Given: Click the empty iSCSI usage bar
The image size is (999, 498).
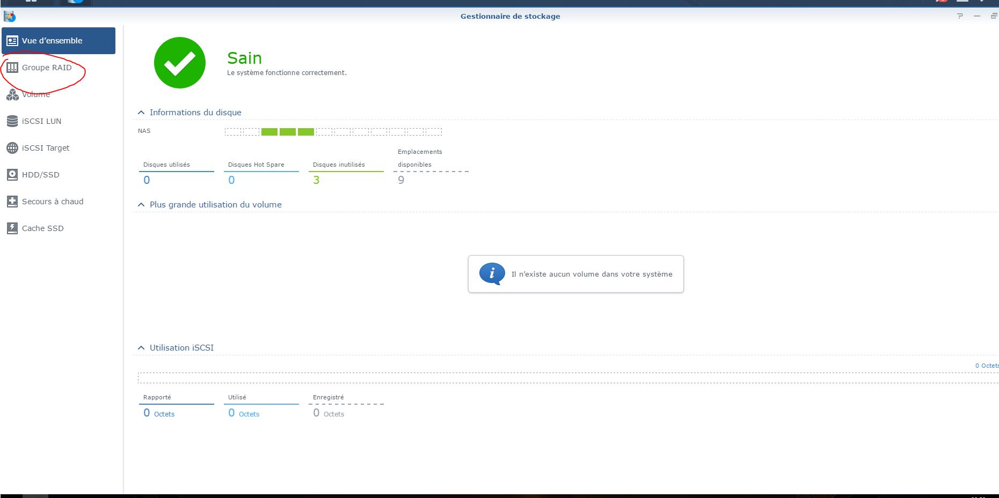Looking at the screenshot, I should pyautogui.click(x=568, y=378).
